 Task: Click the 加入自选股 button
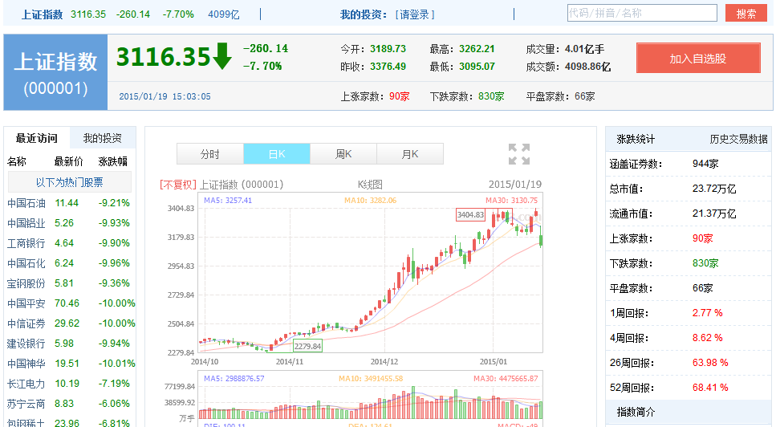point(697,59)
